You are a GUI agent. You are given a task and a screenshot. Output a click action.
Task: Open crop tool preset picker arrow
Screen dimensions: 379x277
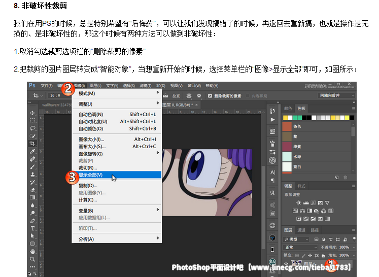[x=42, y=96]
